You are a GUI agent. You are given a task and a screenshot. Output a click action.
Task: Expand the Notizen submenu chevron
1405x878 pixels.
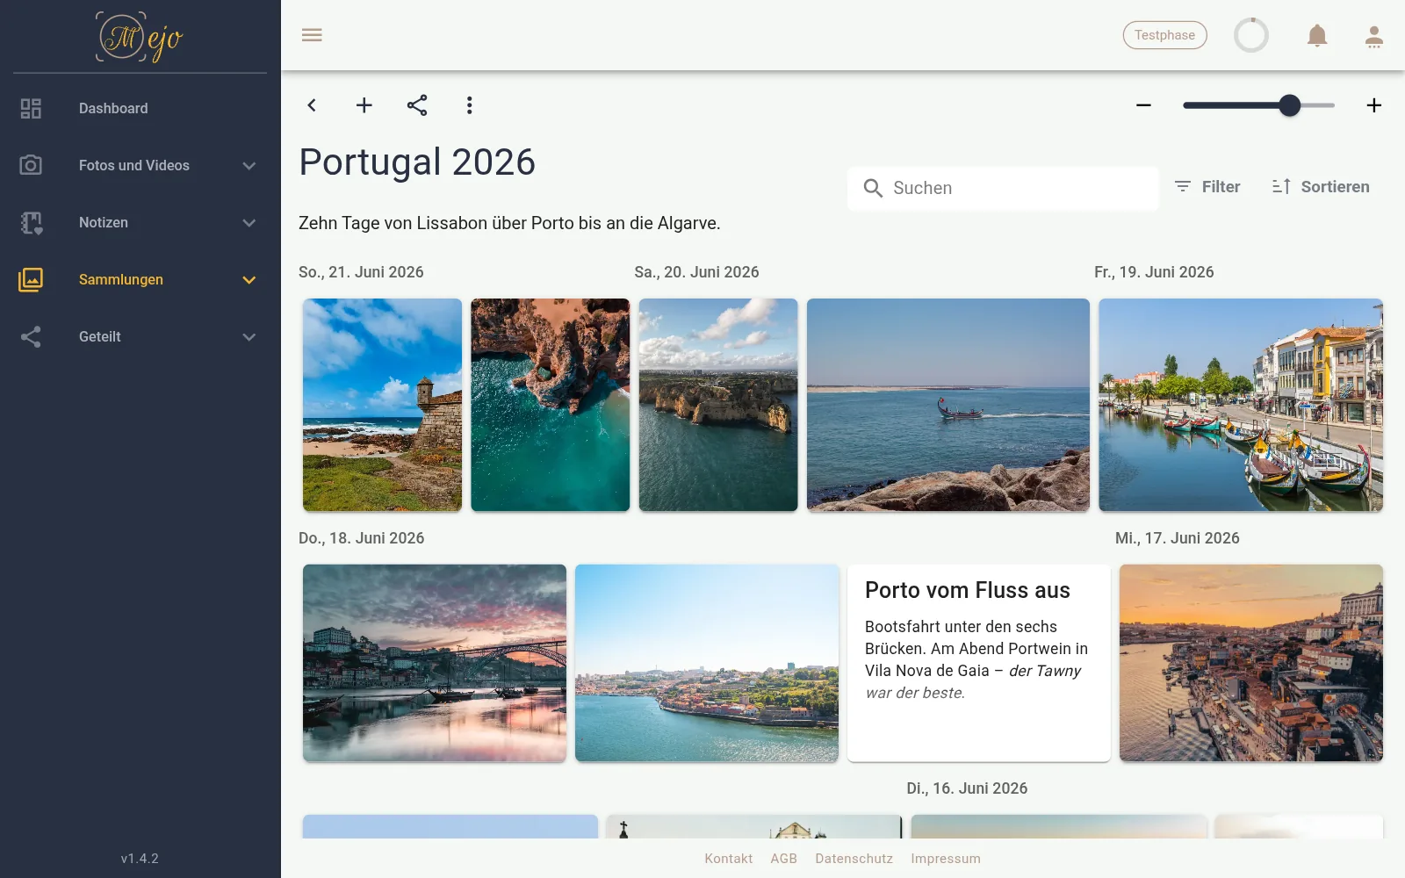(x=249, y=223)
